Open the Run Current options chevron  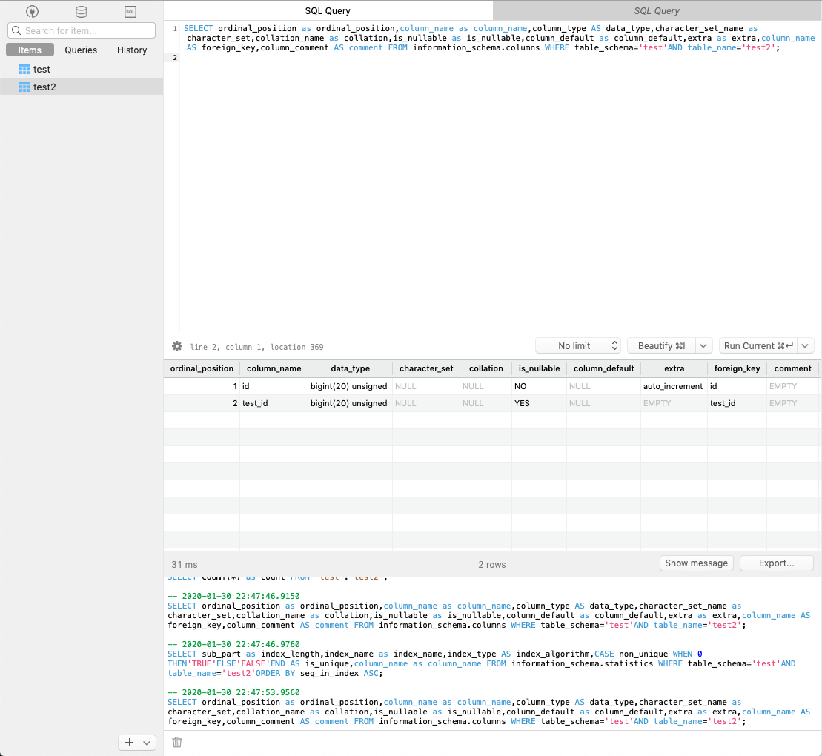806,345
